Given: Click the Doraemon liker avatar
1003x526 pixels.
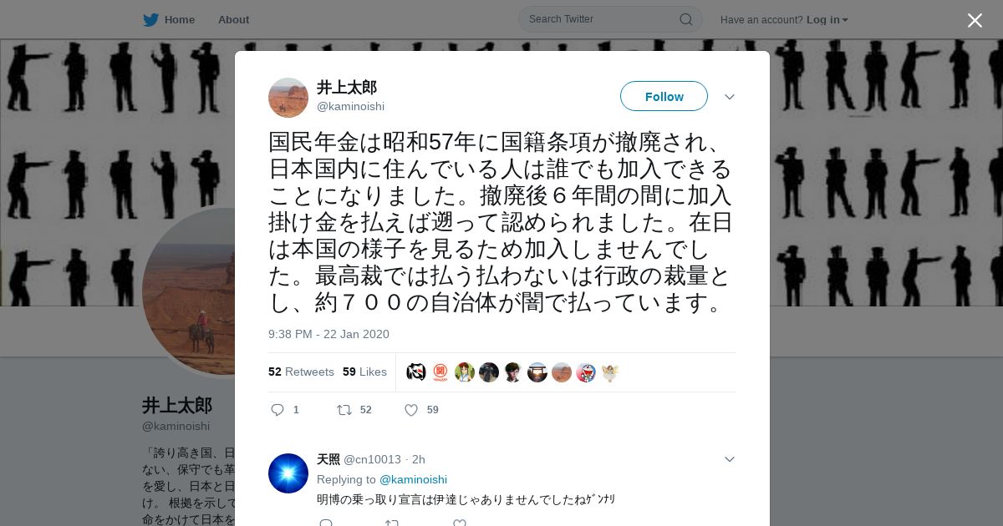Looking at the screenshot, I should pyautogui.click(x=586, y=372).
